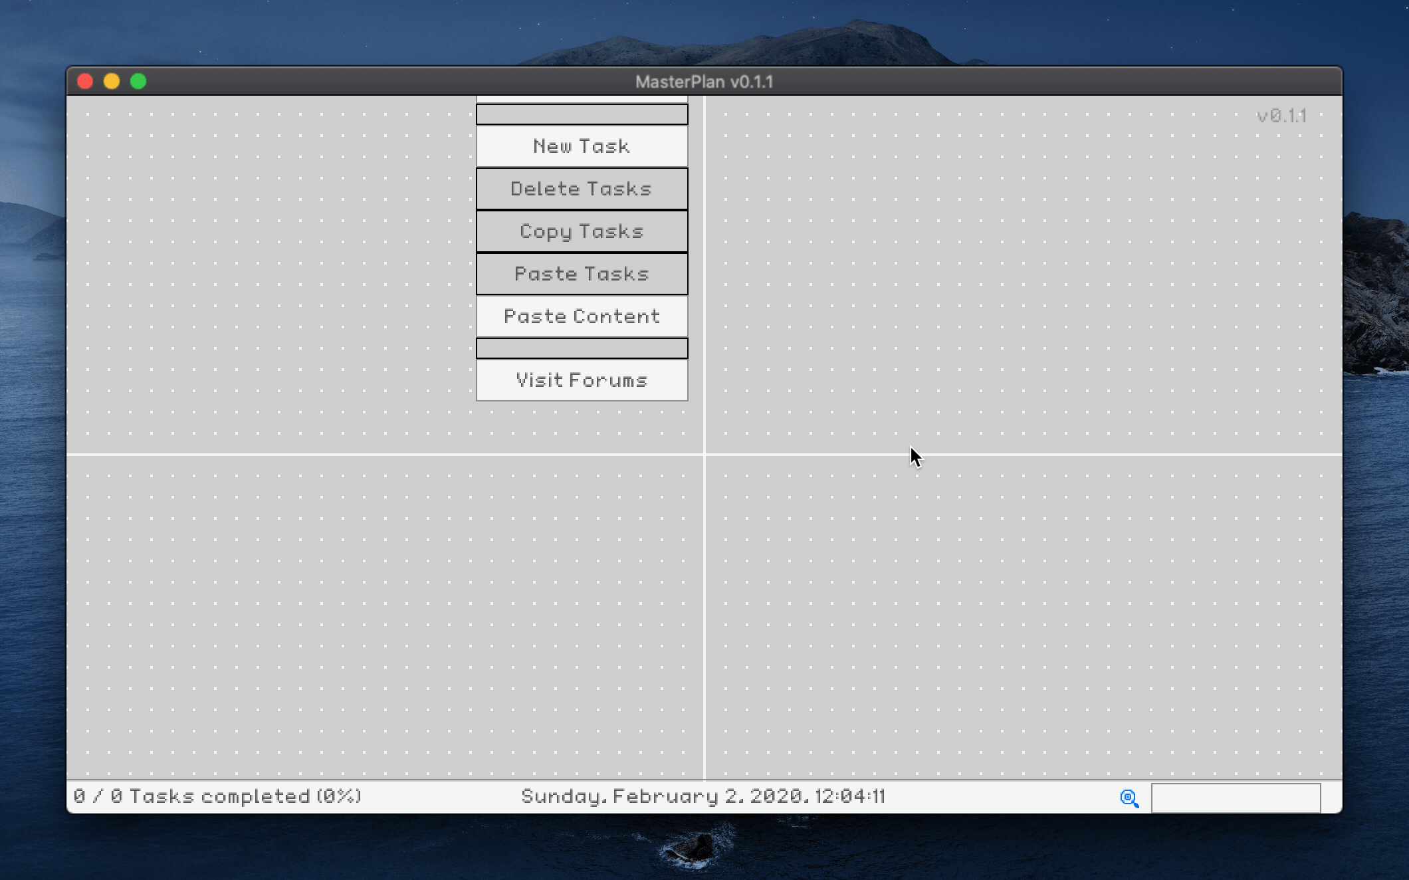Click the topmost cut-off menu row
1409x880 pixels.
582,98
